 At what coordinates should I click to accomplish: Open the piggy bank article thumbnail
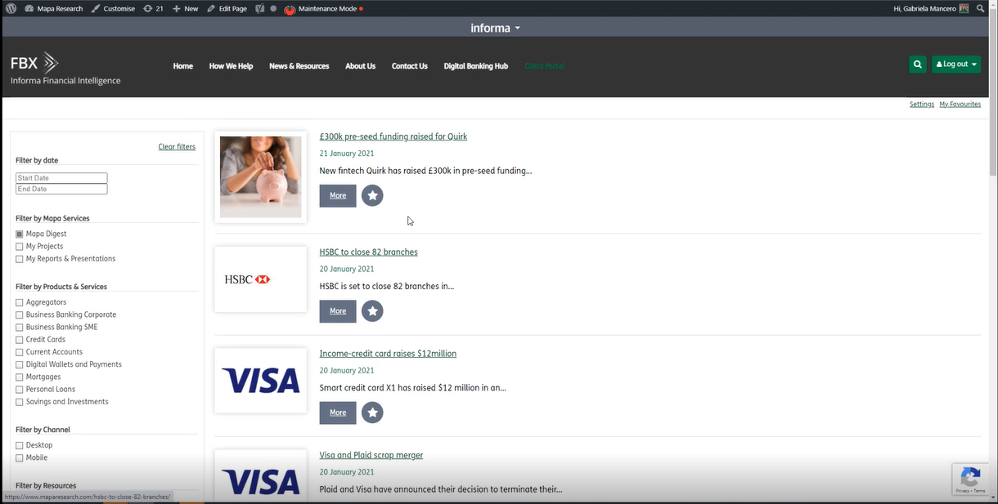260,176
